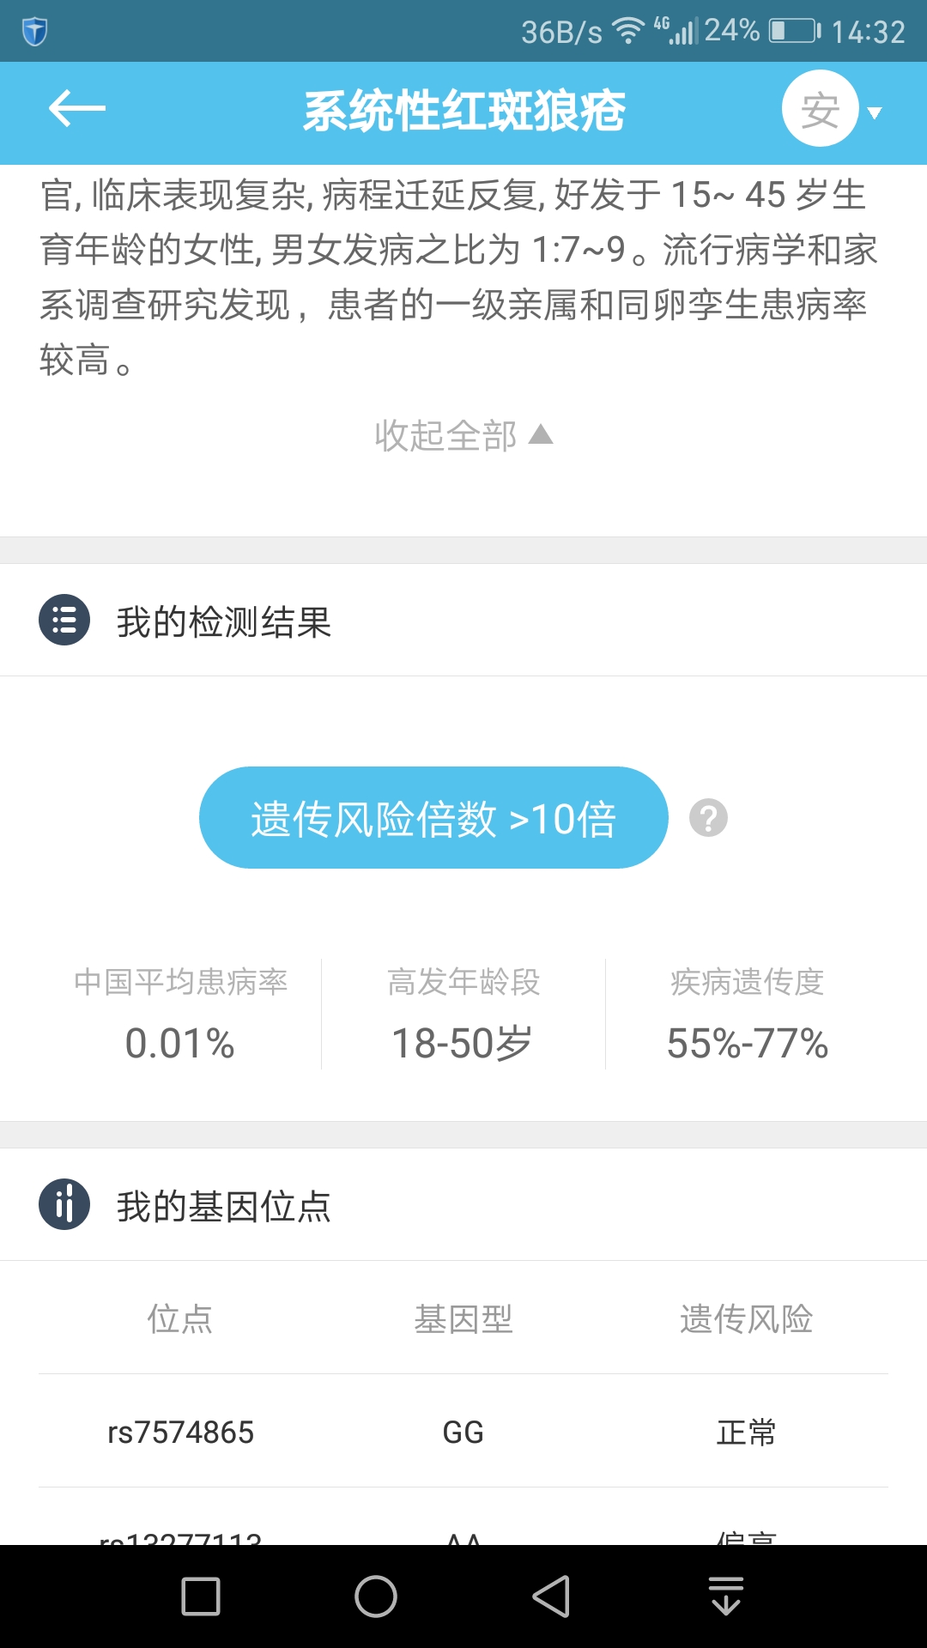Expand profile switcher dropdown arrow

pos(875,112)
